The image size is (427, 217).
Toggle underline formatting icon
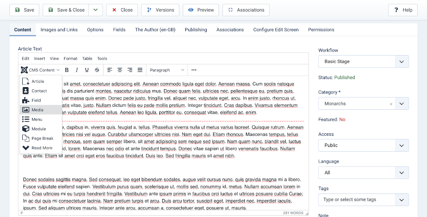[87, 70]
